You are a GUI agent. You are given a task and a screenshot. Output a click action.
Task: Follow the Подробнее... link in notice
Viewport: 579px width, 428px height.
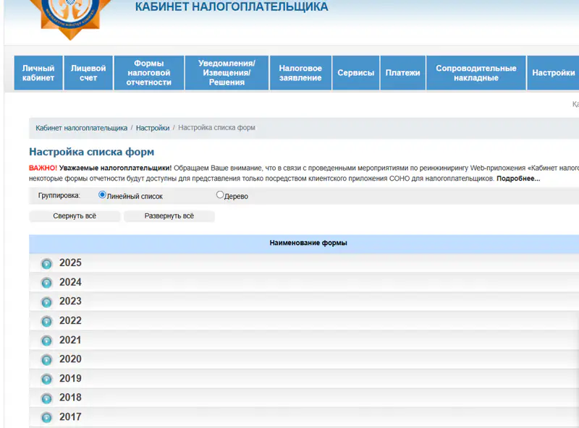point(517,178)
